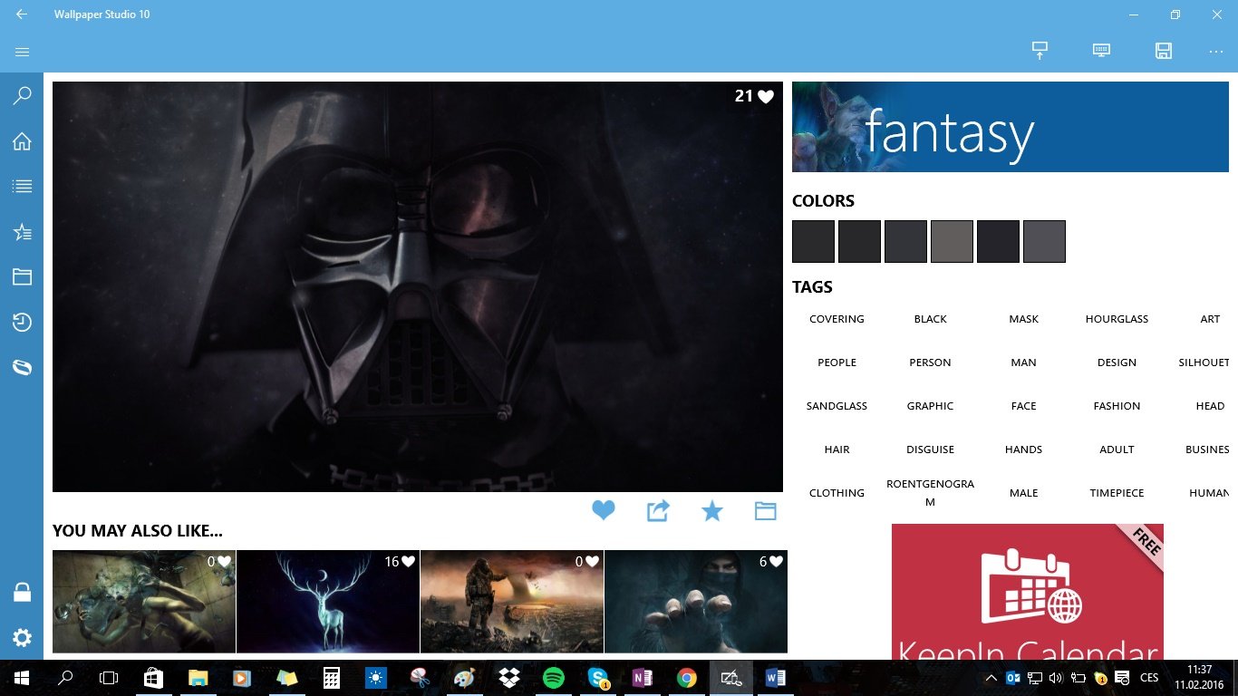
Task: Open the soldier wasteland wallpaper thumbnail
Action: tap(512, 602)
